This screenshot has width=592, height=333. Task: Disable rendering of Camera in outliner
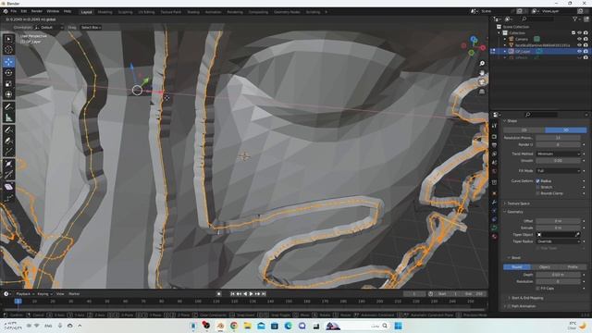coord(586,39)
